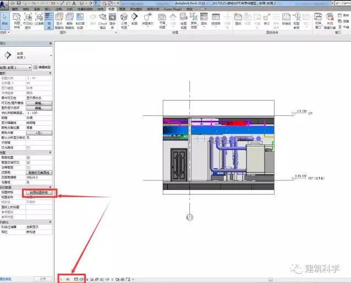
Task: Collapse the Graphics property group
Action: coord(50,73)
